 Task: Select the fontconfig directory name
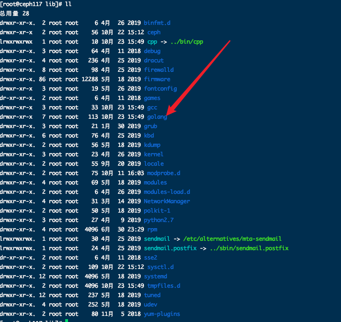160,89
